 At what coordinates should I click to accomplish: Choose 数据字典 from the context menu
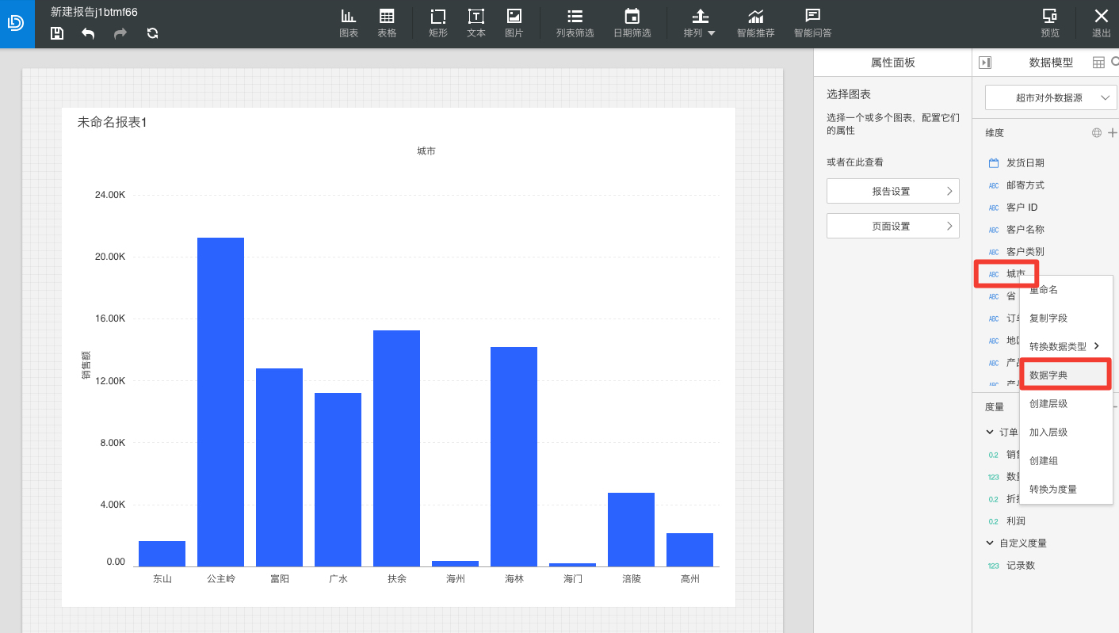point(1064,375)
